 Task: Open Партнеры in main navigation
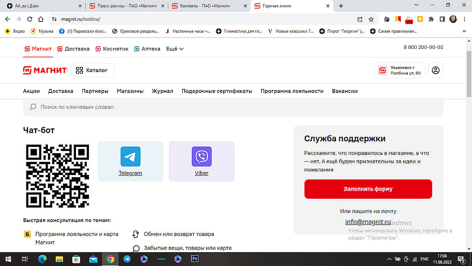[x=95, y=91]
